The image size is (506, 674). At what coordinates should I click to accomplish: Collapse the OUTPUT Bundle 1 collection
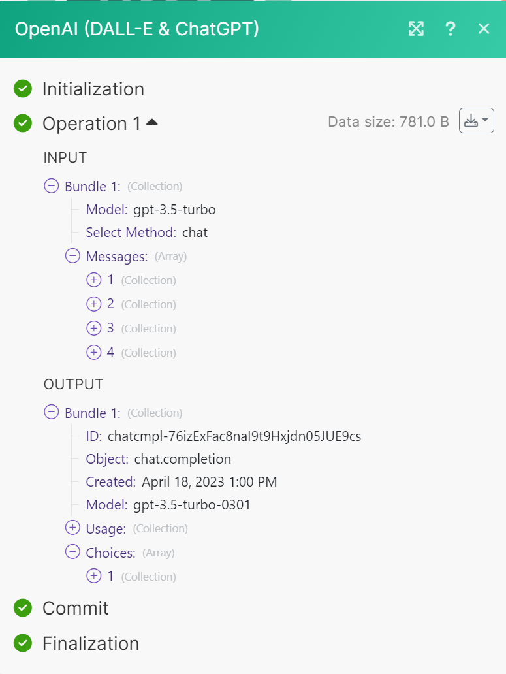click(51, 413)
